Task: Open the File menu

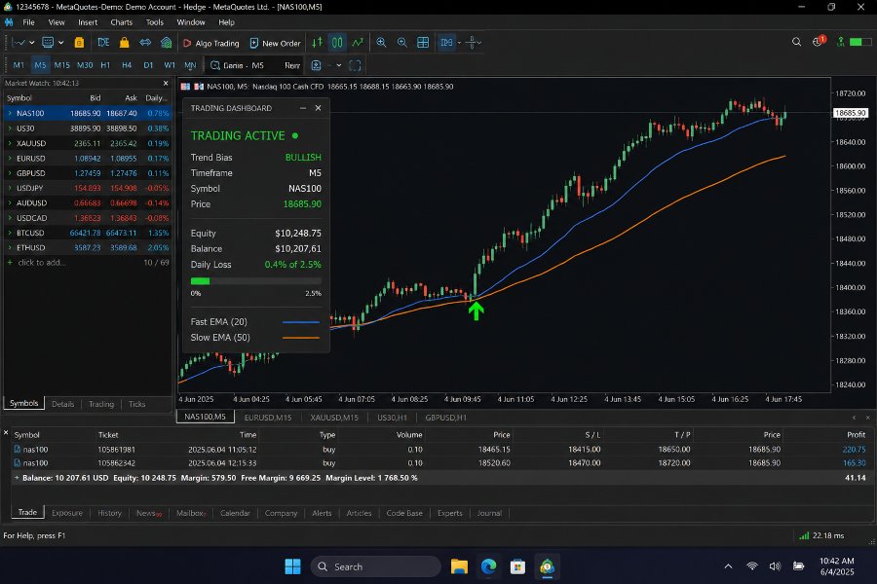Action: coord(28,22)
